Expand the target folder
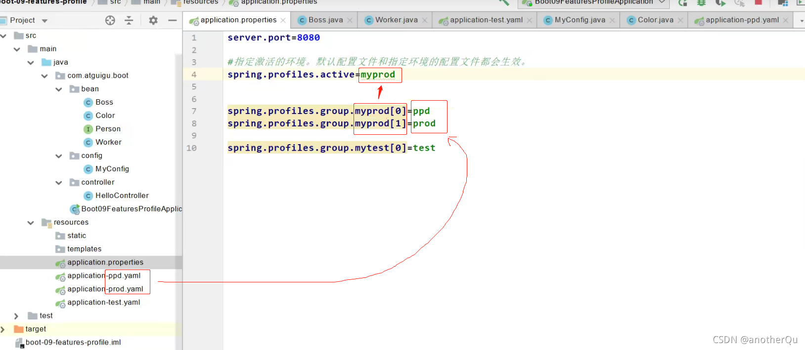Image resolution: width=805 pixels, height=350 pixels. pyautogui.click(x=3, y=329)
